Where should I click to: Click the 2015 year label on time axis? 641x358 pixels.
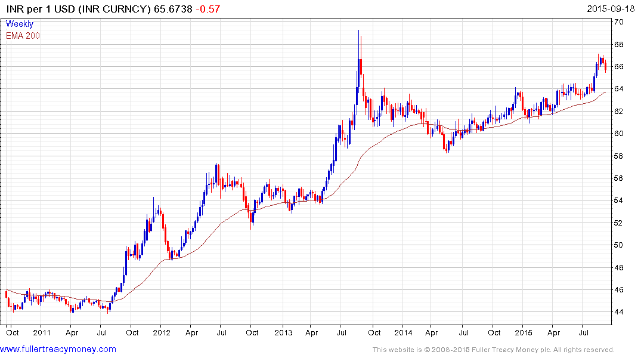coord(524,332)
